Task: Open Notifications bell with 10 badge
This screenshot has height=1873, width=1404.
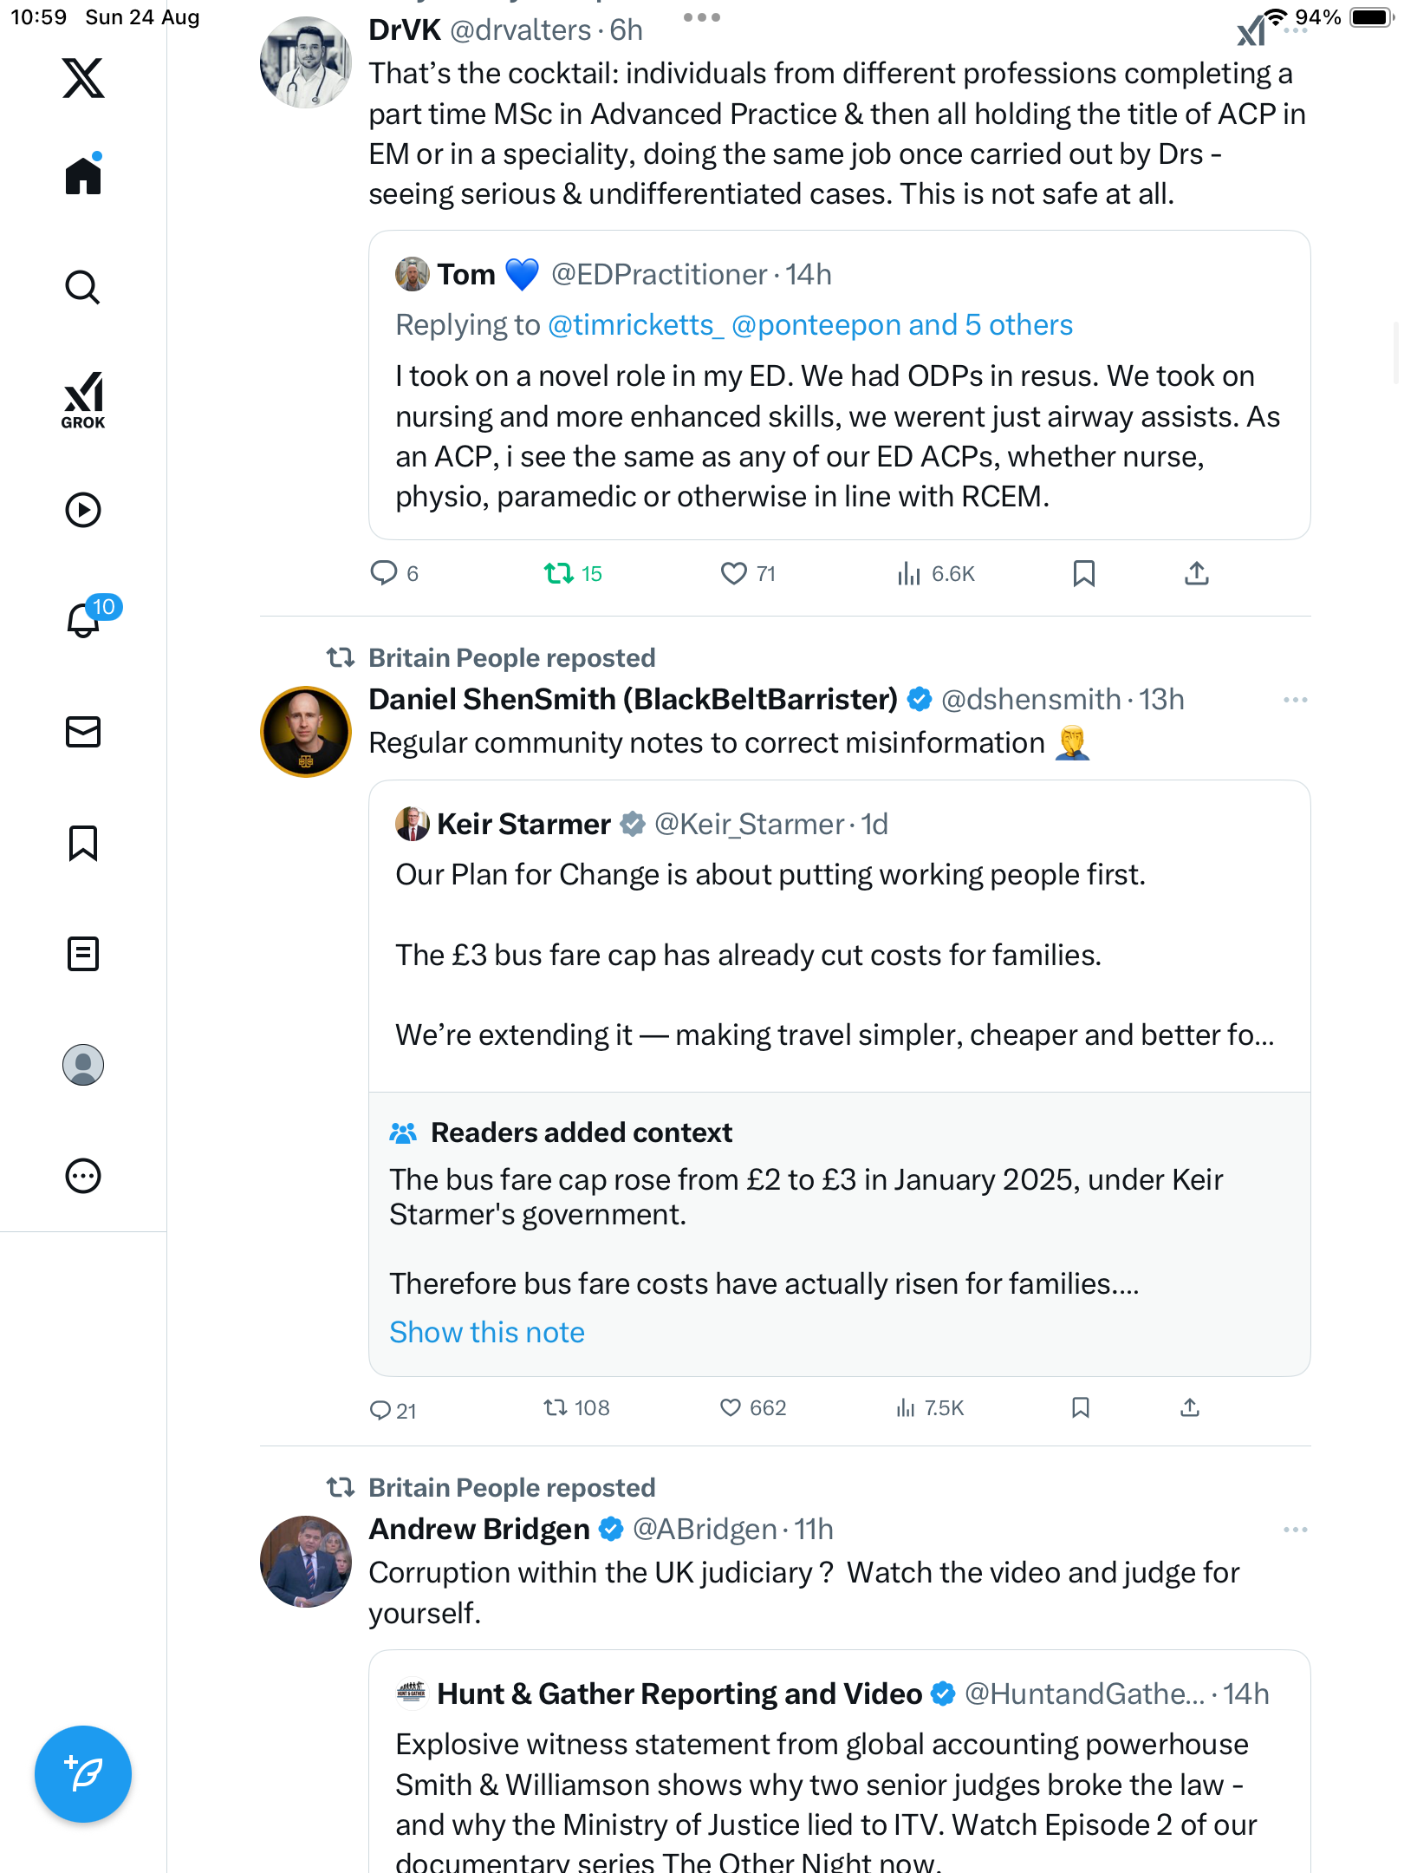Action: (x=83, y=620)
